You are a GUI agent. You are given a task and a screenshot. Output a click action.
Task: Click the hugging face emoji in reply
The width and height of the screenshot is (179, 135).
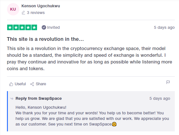[114, 124]
